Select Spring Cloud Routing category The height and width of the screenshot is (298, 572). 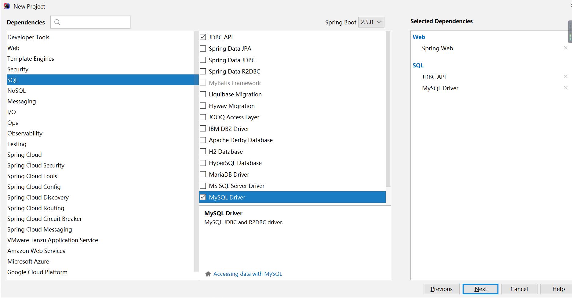pyautogui.click(x=100, y=208)
